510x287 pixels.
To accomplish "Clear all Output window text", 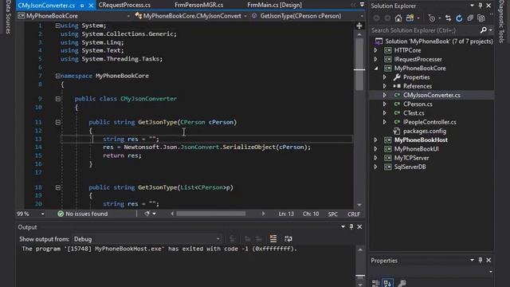I will click(273, 239).
